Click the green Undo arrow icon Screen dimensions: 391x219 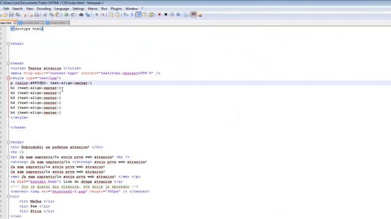pos(67,15)
